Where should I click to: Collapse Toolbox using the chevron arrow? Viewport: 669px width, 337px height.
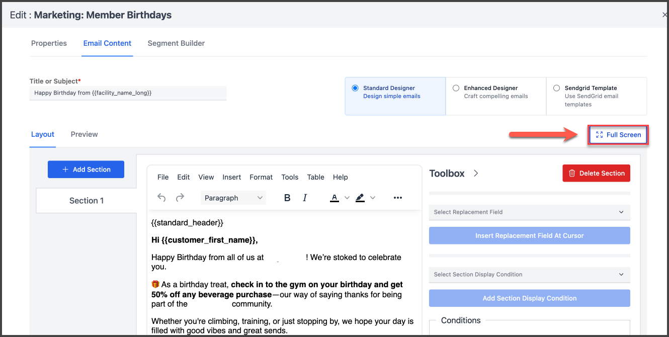pos(476,173)
